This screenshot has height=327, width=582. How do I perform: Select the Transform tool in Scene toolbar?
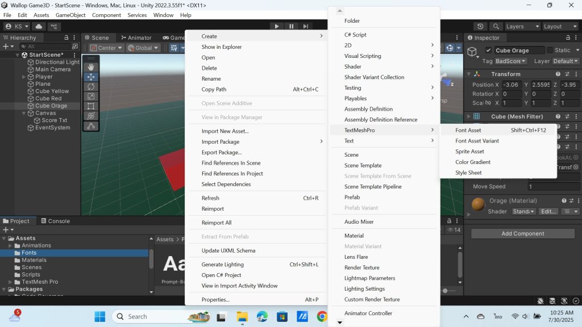tap(91, 116)
